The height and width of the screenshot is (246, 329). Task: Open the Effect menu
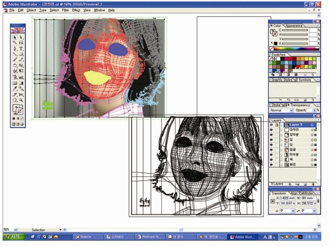[76, 10]
